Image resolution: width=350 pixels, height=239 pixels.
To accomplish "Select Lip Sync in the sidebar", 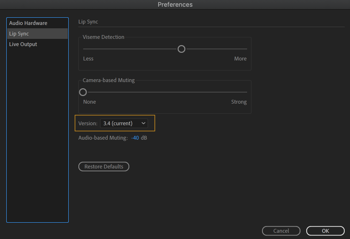I will click(x=19, y=34).
